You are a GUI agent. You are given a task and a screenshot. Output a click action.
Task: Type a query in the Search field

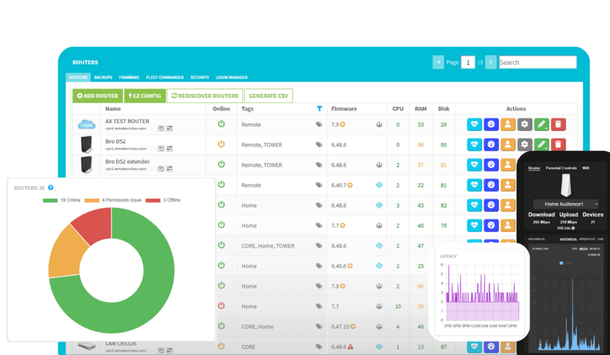(537, 62)
